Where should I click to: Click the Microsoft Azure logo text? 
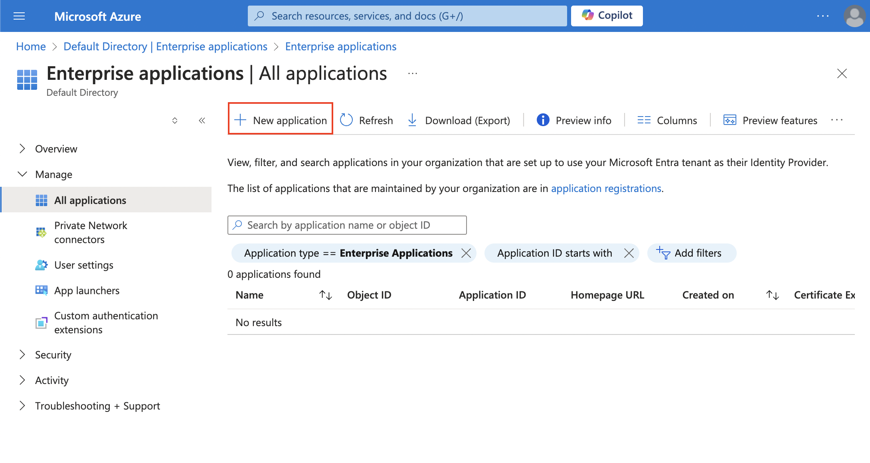[98, 16]
